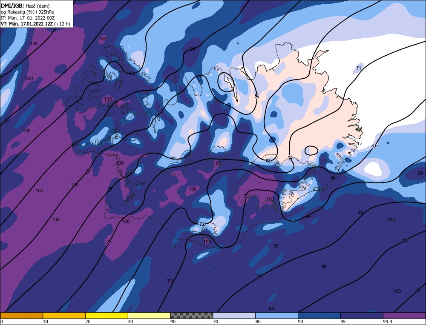
Task: Pick the lavender 70–80 legend swatch
Action: [x=234, y=316]
